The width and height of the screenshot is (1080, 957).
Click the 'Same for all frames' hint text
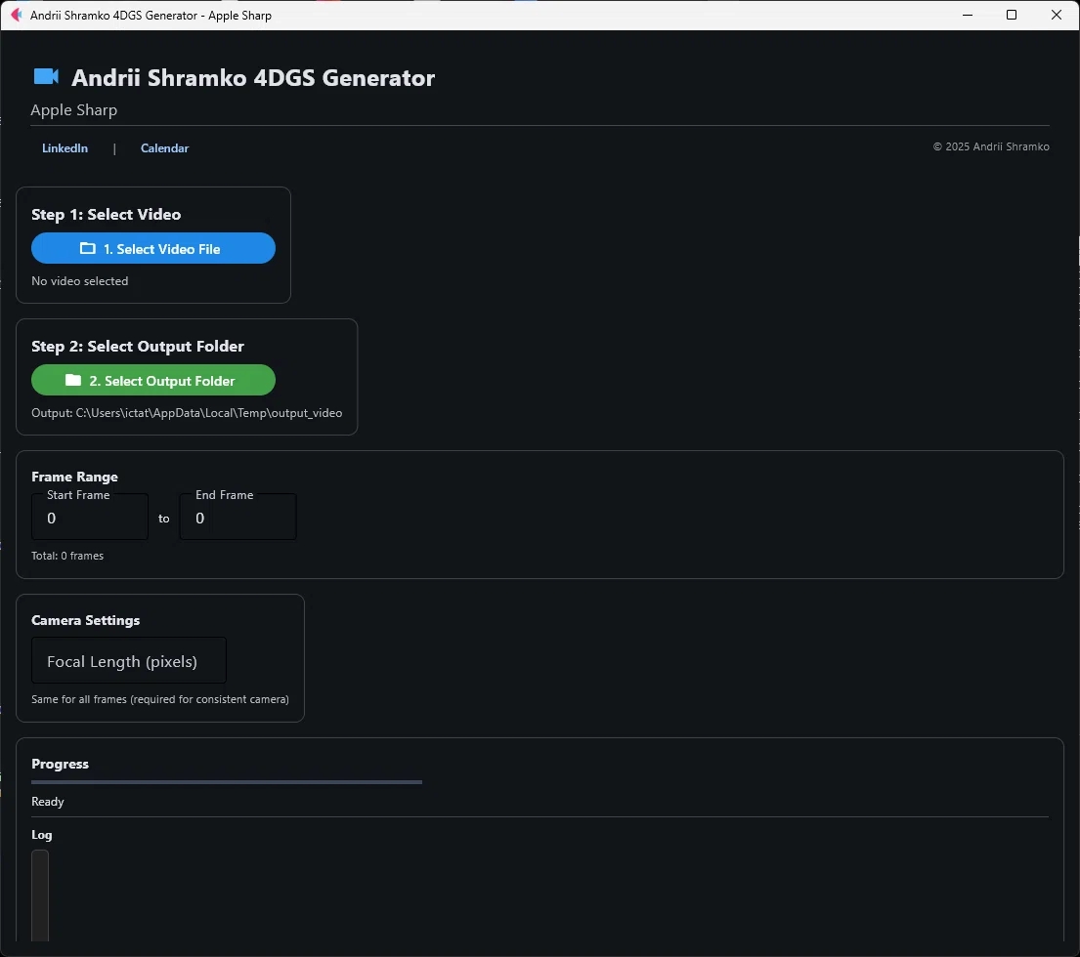point(159,699)
